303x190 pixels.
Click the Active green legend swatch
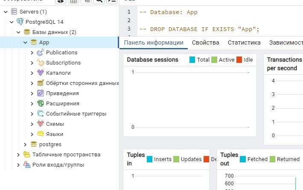click(x=214, y=60)
